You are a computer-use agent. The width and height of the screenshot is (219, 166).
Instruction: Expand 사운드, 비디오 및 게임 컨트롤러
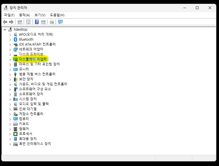[10, 85]
